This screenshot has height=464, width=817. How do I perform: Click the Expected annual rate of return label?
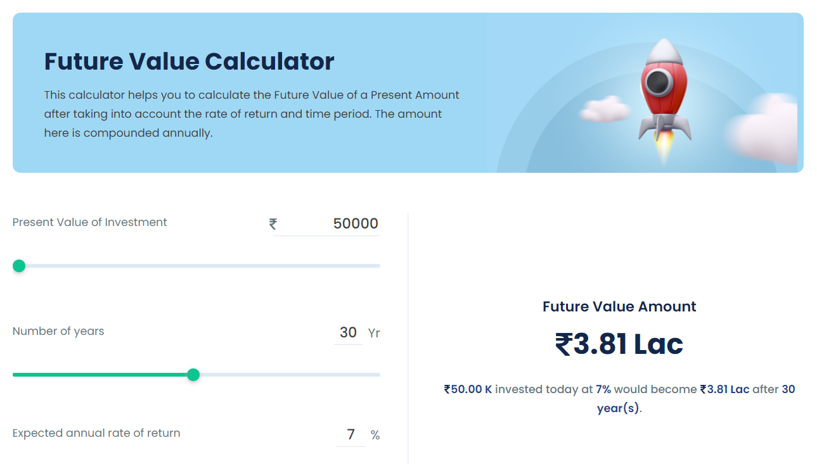point(96,433)
